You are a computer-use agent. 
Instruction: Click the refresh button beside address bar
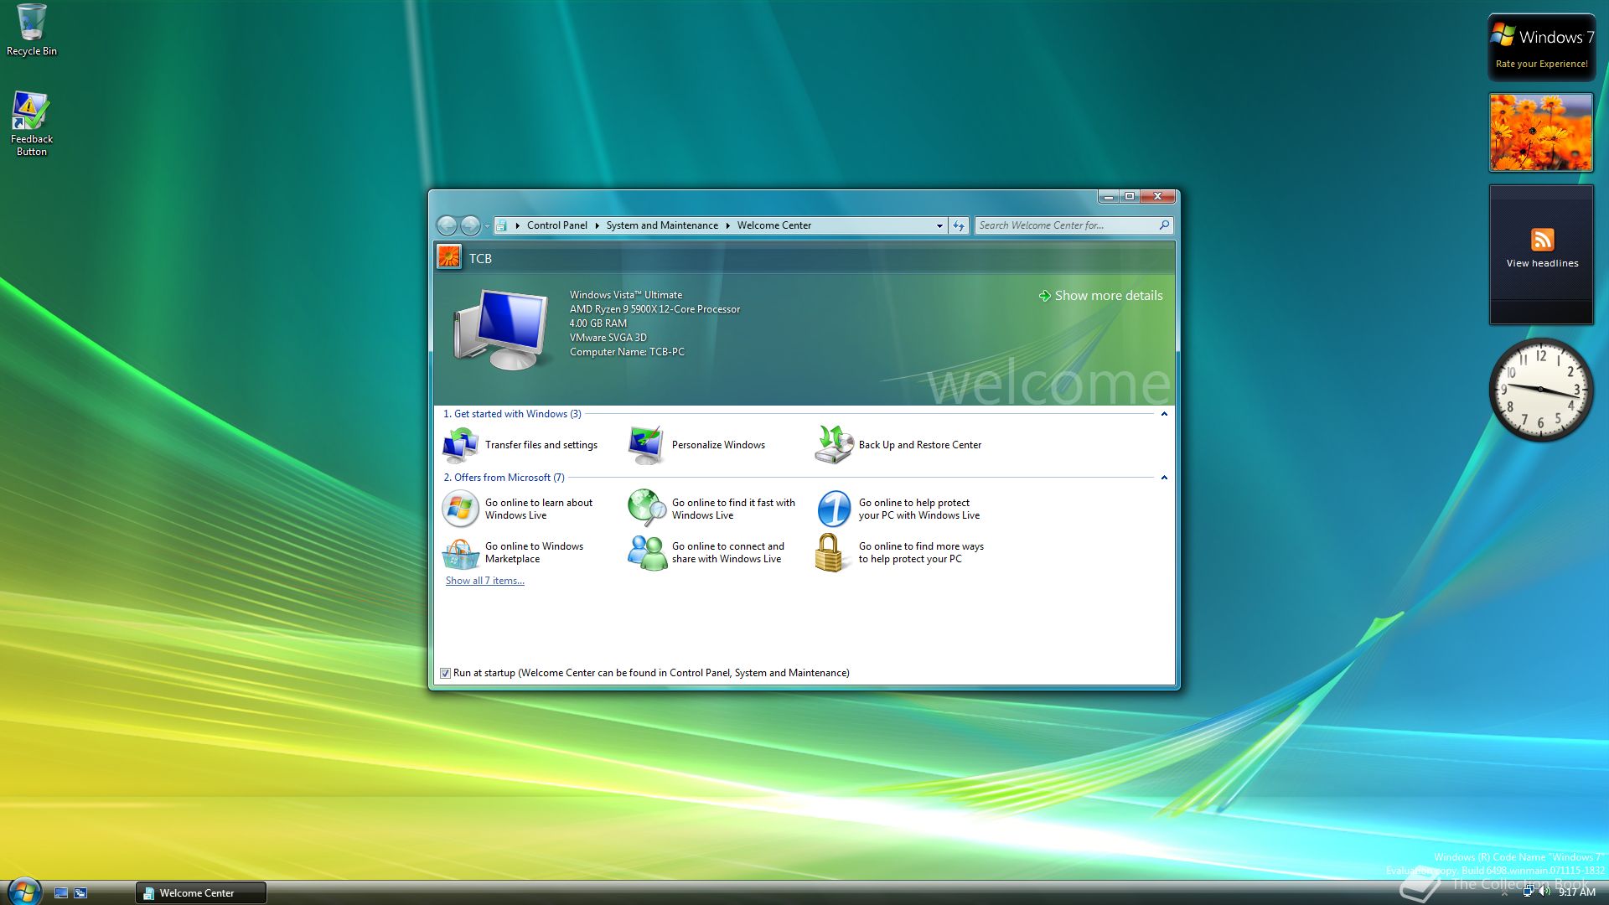[959, 225]
